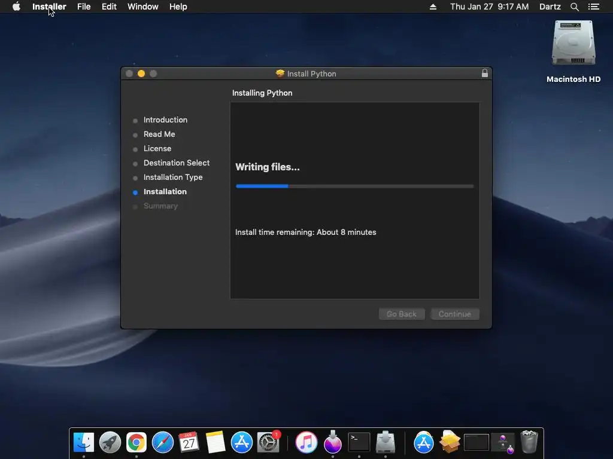Select the Read Me step

point(159,134)
